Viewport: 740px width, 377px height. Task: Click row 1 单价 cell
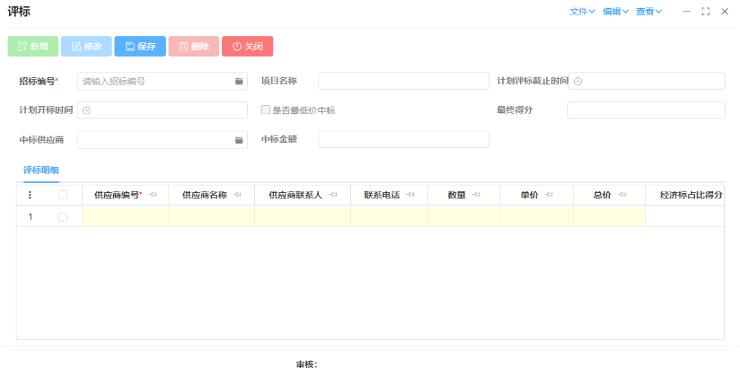pos(536,217)
